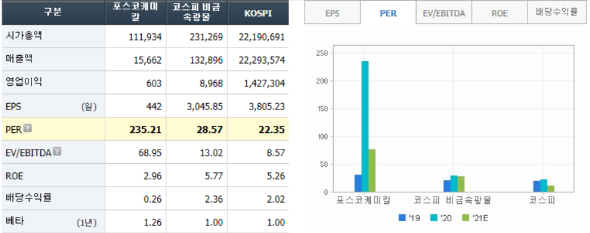This screenshot has width=590, height=233.
Task: Select the 포스코케미칼 '19 blue bar
Action: coord(358,184)
